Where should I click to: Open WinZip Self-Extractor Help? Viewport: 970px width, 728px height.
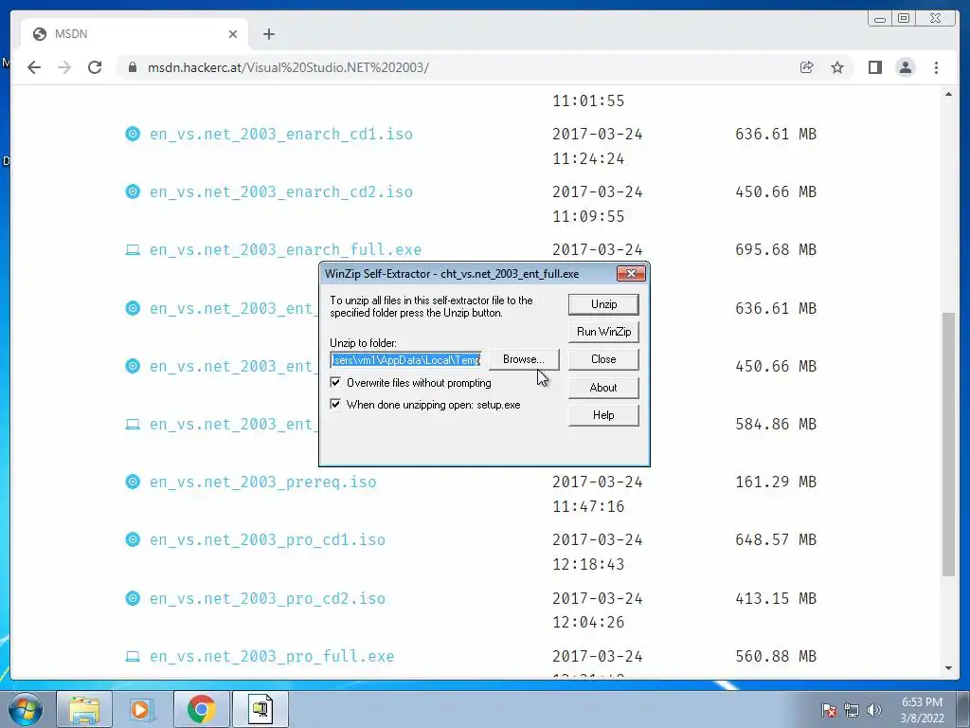pyautogui.click(x=603, y=415)
